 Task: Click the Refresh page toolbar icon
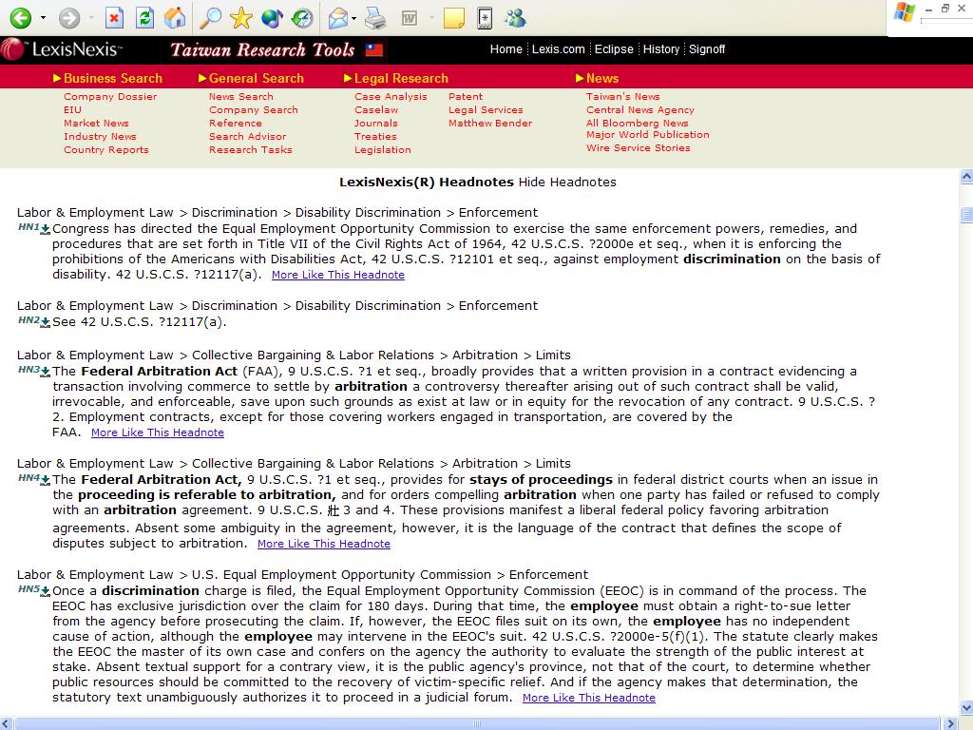pyautogui.click(x=144, y=18)
